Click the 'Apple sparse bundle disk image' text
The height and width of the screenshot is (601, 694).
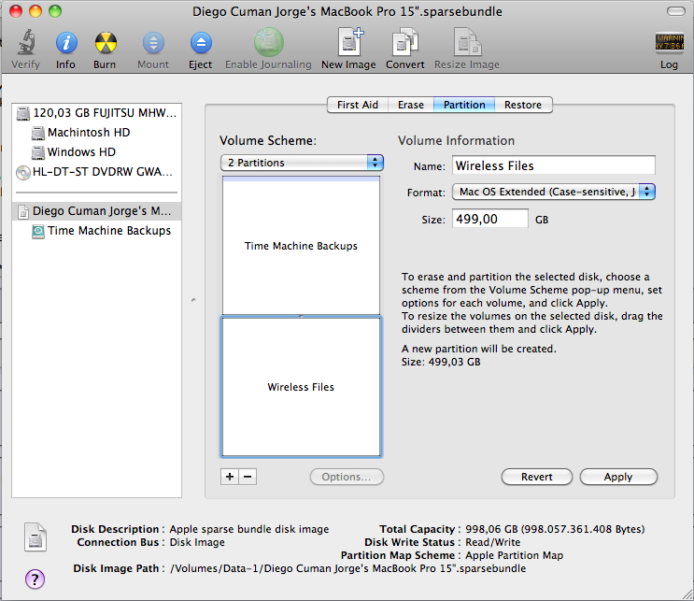[249, 529]
